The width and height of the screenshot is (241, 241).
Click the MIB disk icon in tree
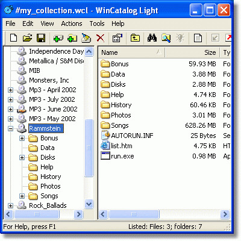click(x=22, y=70)
